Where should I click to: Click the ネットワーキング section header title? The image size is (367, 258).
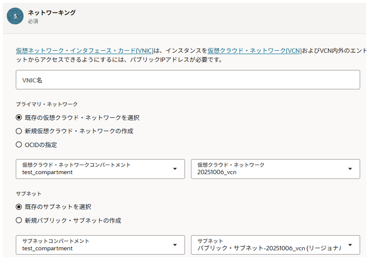(52, 13)
